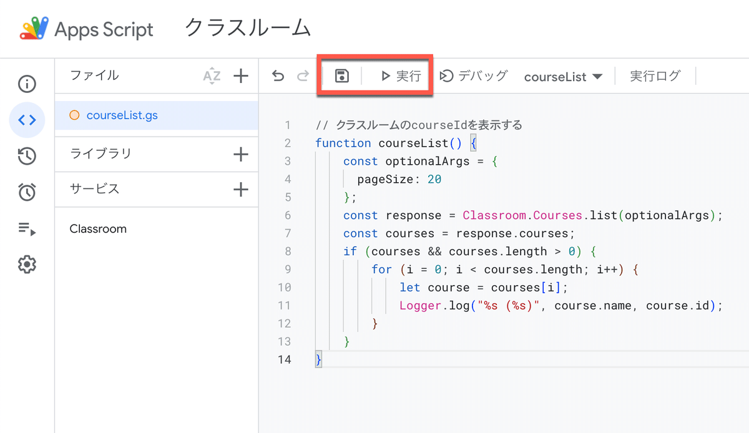
Task: Start debugging with デバッグ button
Action: coord(474,76)
